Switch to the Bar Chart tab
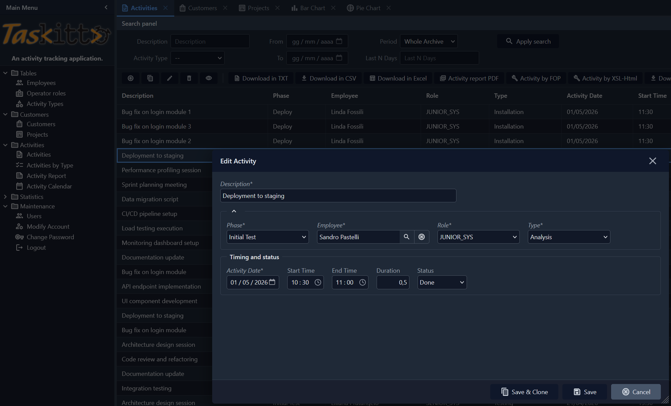Image resolution: width=671 pixels, height=406 pixels. click(x=312, y=8)
